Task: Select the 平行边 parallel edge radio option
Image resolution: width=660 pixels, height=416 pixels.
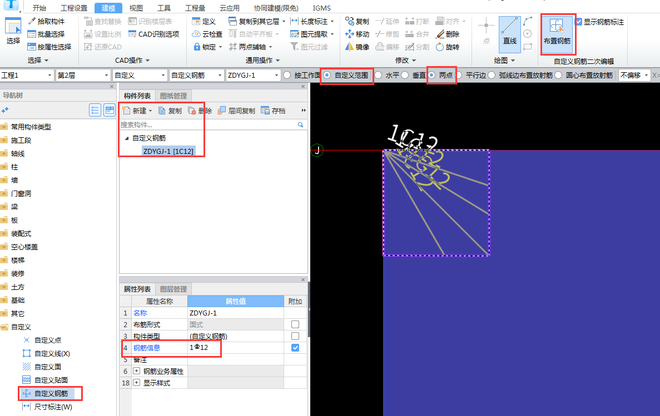Action: coord(458,76)
